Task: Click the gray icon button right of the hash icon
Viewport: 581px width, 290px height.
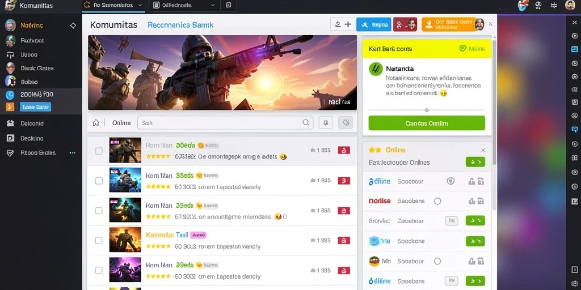Action: [x=346, y=122]
